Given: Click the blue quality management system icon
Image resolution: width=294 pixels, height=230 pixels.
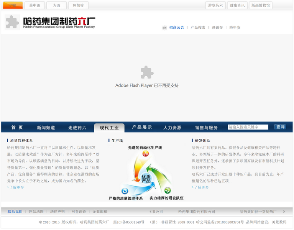Looking at the screenshot, I should 125,191.
